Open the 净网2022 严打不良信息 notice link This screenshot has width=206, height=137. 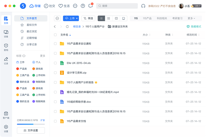[162, 6]
